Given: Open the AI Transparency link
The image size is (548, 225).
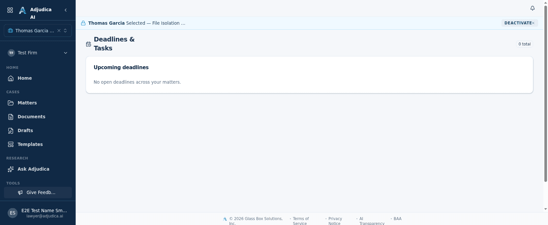Looking at the screenshot, I should point(372,221).
